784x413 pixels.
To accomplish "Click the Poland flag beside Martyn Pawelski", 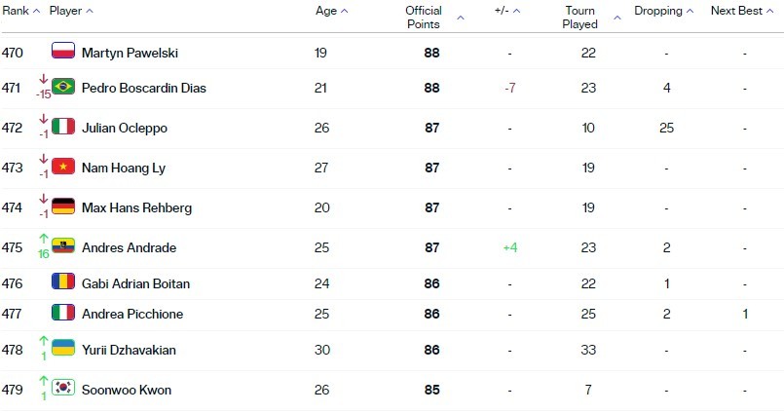I will (x=63, y=51).
